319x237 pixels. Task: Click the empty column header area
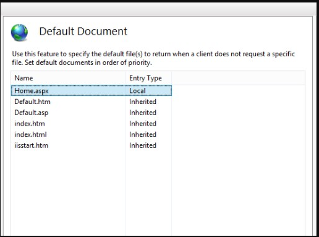tap(238, 78)
